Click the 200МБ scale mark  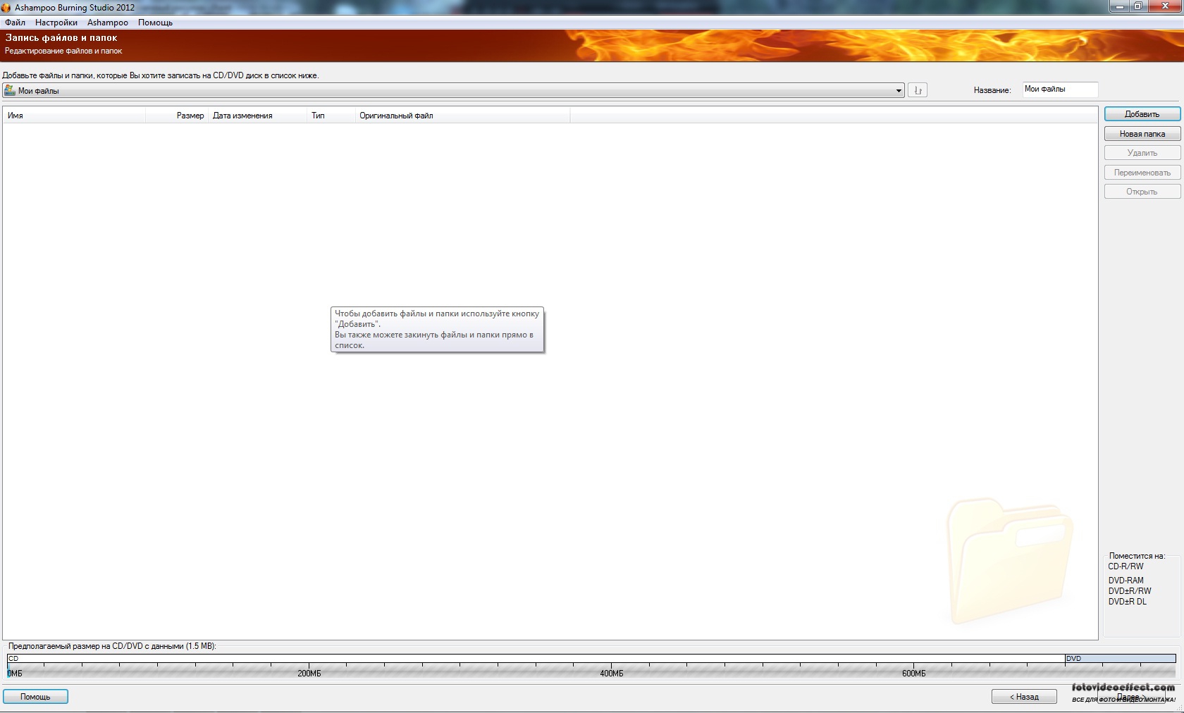[309, 674]
